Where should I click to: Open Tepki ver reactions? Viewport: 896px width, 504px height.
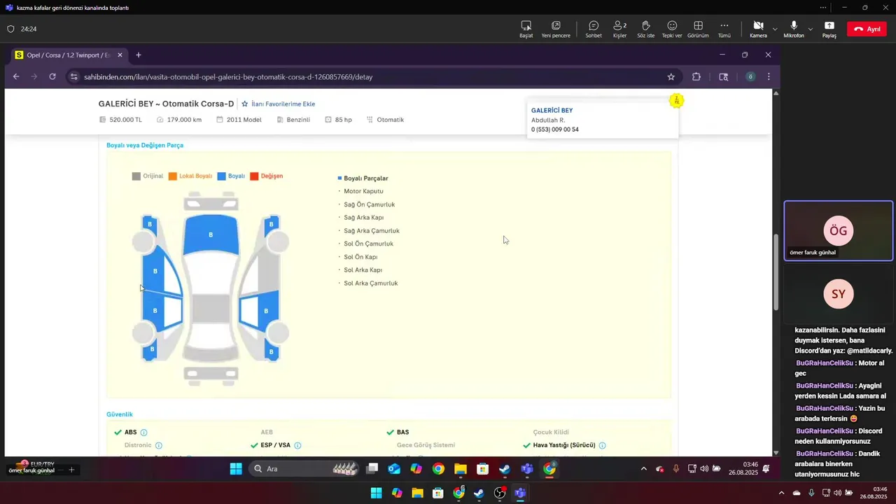[x=672, y=29]
